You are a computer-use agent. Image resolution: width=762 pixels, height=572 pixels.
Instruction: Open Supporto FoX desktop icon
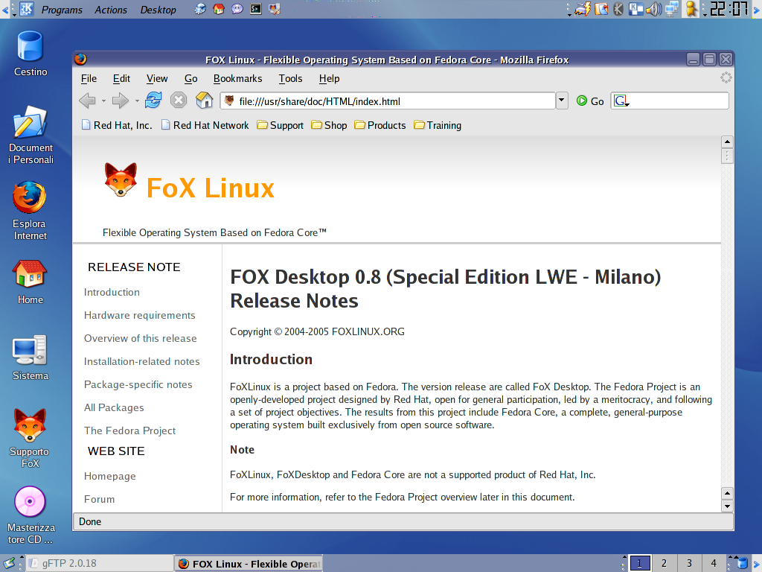click(30, 438)
